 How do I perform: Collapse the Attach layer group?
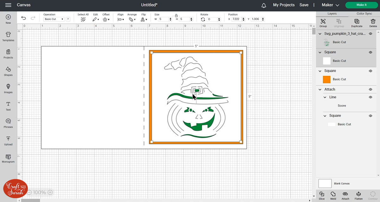(320, 90)
